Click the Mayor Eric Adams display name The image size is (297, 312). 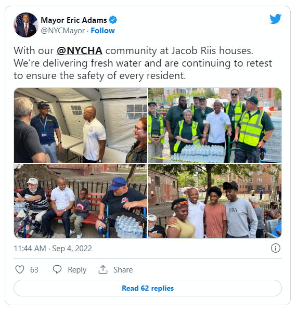74,20
